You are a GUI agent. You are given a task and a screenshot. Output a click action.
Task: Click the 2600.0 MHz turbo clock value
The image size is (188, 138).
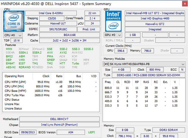pyautogui.click(x=42, y=95)
